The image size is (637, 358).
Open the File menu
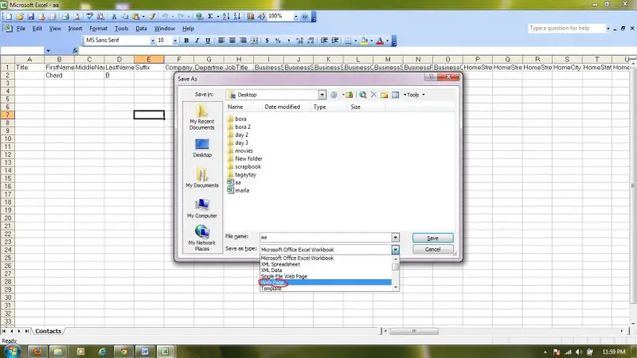pos(21,29)
